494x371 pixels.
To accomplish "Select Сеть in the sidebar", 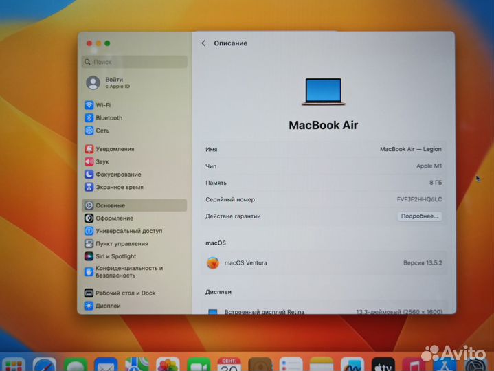I will [97, 131].
